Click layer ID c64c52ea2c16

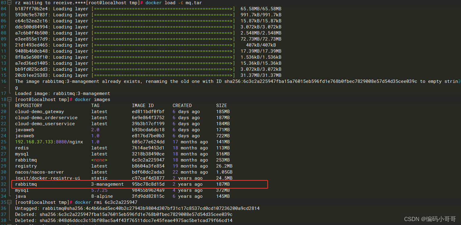click(31, 21)
